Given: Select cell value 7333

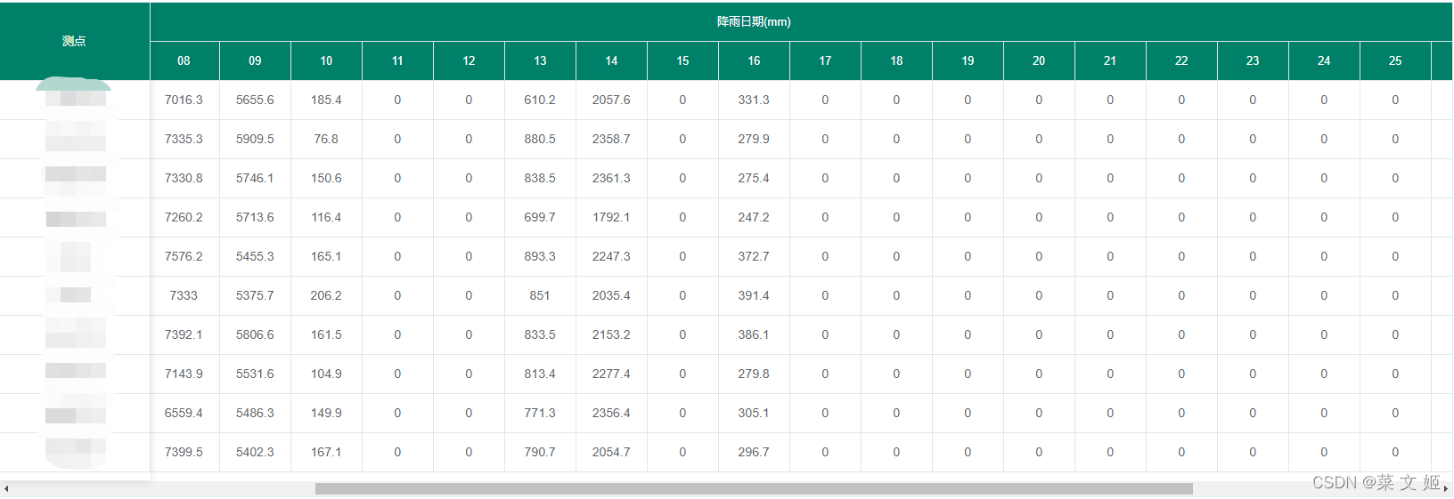Looking at the screenshot, I should pos(184,295).
